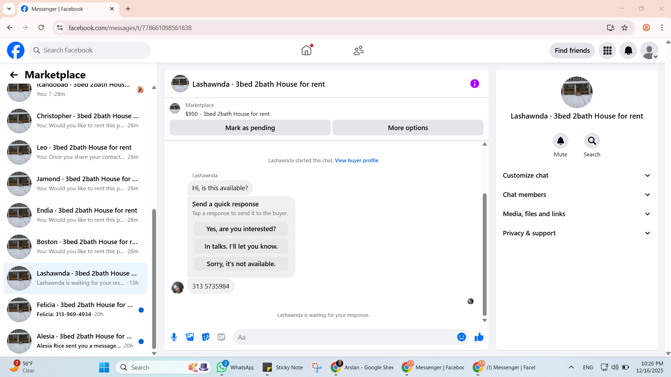Open the Alesia conversation
Image resolution: width=671 pixels, height=377 pixels.
pos(75,341)
